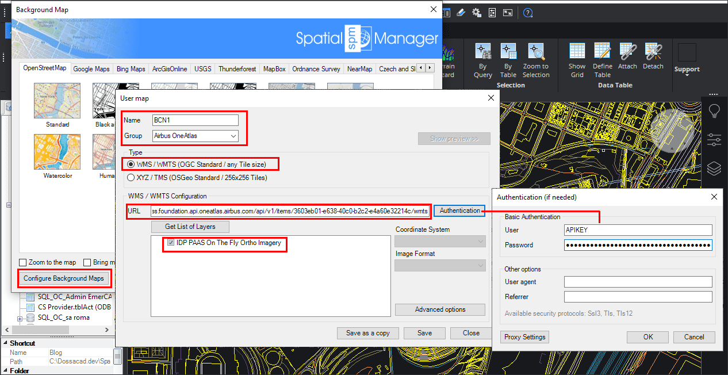Click Close button in User map dialog
This screenshot has width=728, height=375.
[471, 333]
